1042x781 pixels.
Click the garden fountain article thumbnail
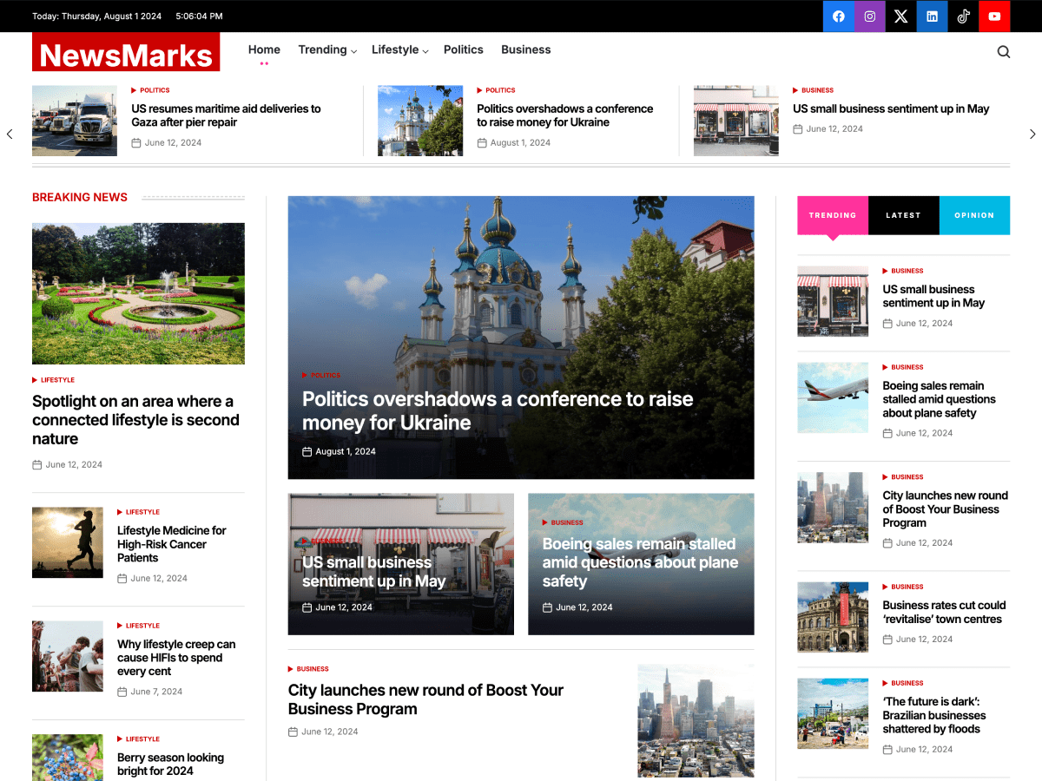tap(138, 292)
